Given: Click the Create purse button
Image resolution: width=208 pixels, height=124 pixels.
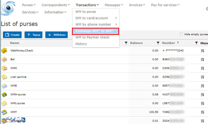Looking at the screenshot, I should 12,35.
